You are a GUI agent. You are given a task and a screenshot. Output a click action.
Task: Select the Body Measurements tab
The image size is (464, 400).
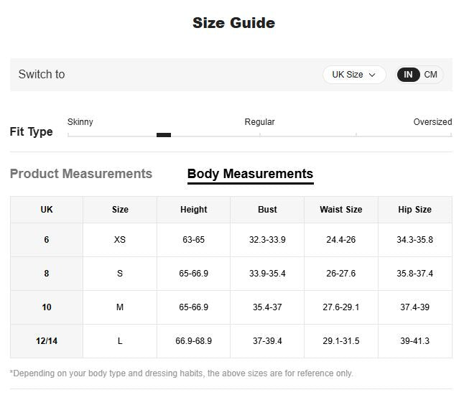pos(250,174)
